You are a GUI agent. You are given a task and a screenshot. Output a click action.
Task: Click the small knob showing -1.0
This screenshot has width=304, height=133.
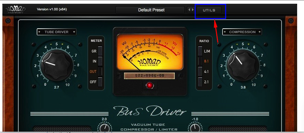point(195,127)
